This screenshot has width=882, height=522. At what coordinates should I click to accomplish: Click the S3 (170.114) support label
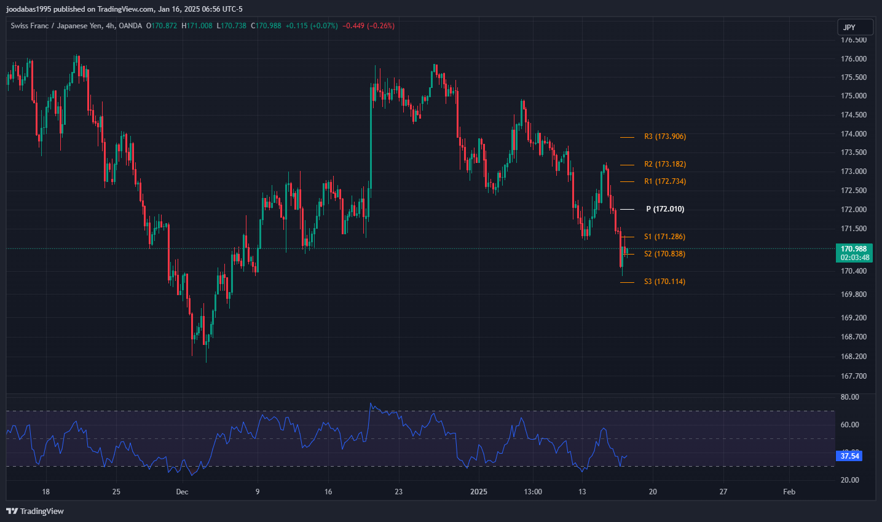coord(664,282)
